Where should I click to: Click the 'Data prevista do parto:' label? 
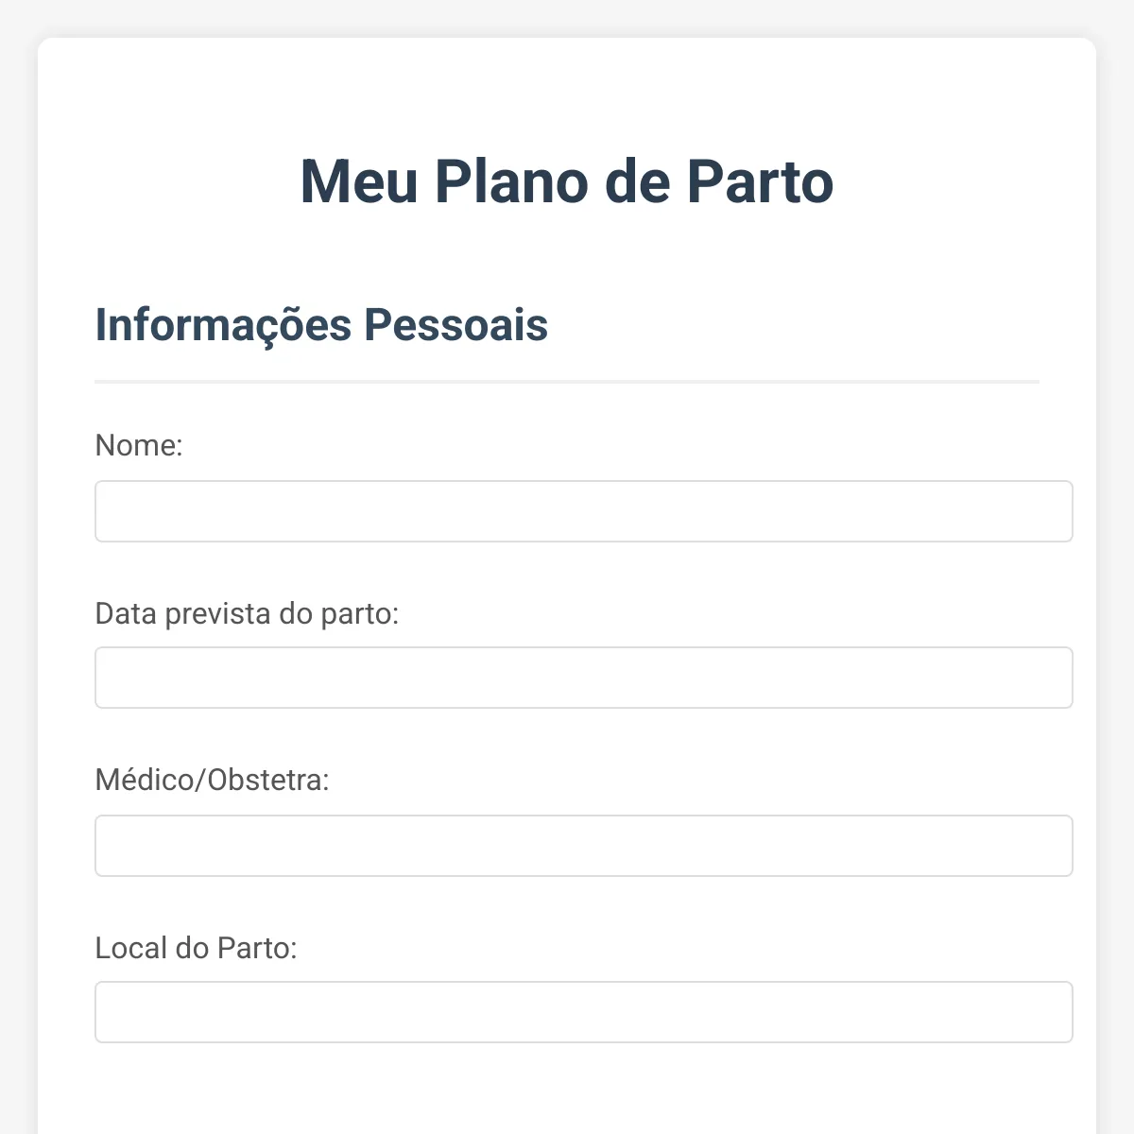click(247, 613)
